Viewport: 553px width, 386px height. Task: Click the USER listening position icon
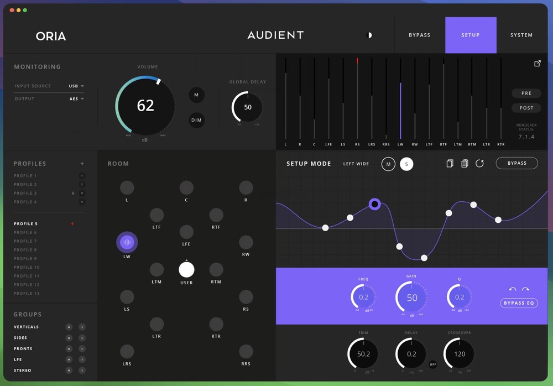pyautogui.click(x=186, y=269)
